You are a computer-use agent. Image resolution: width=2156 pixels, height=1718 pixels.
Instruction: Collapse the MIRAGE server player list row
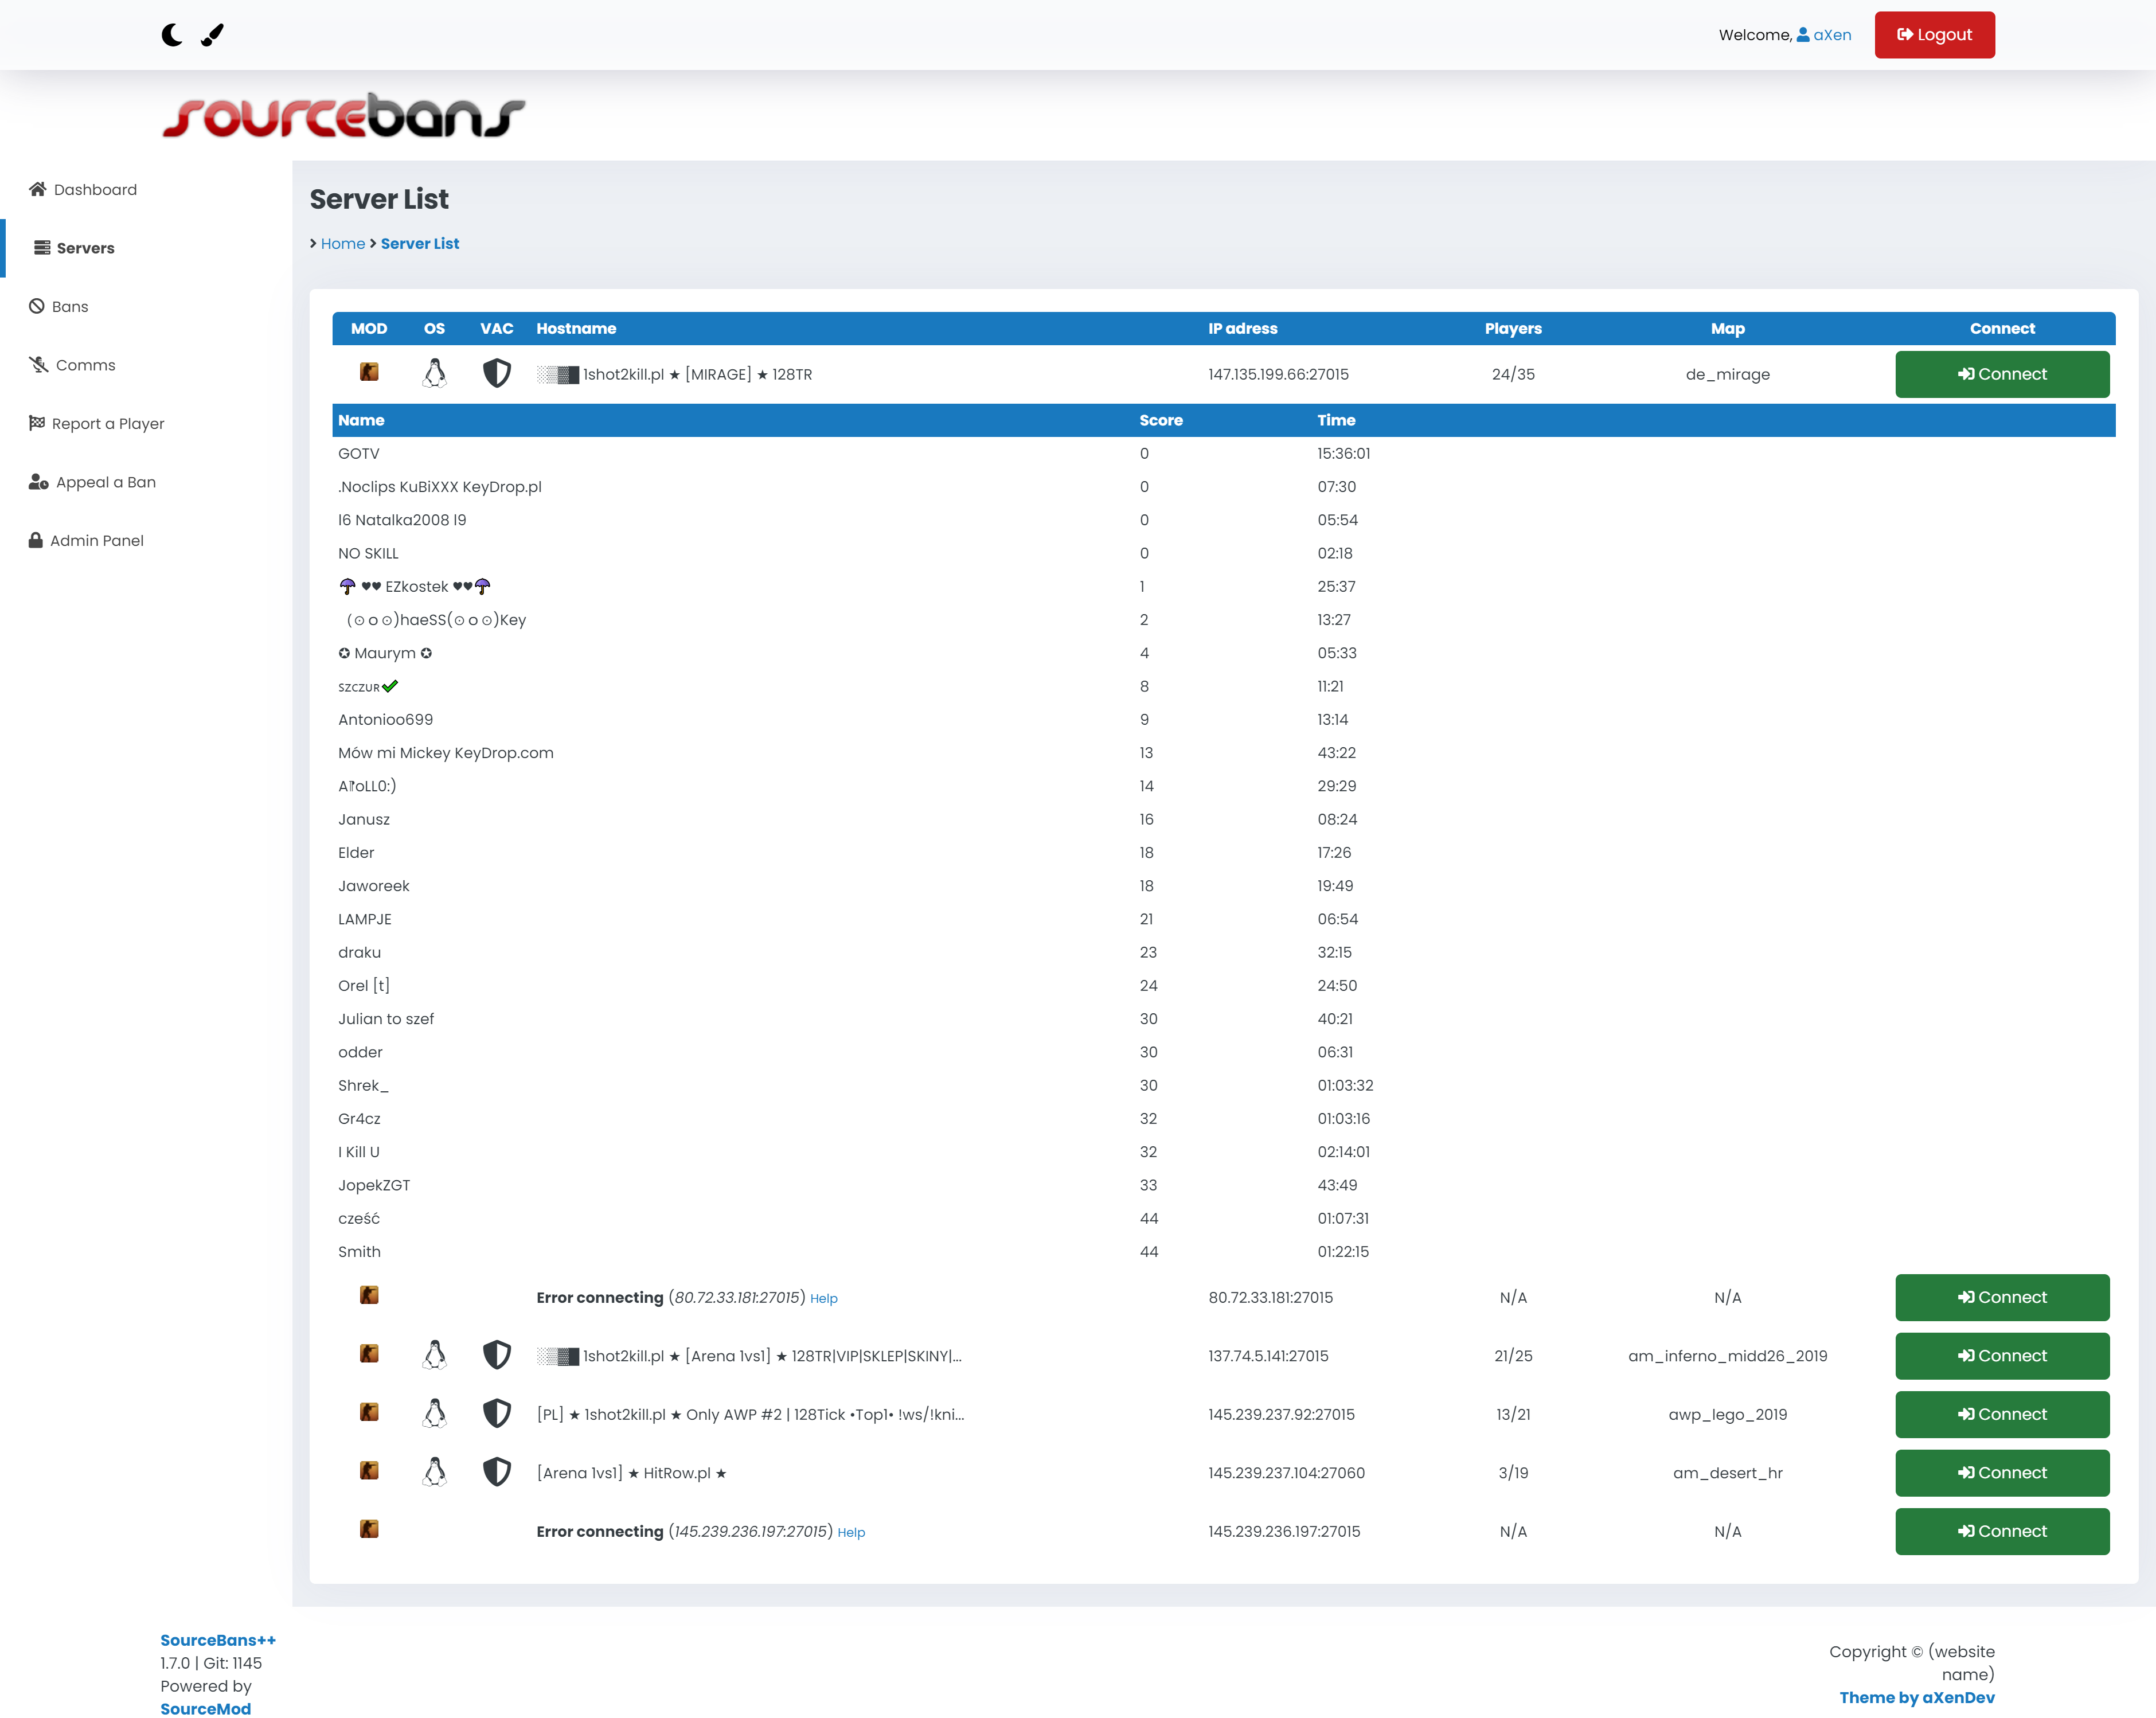697,374
